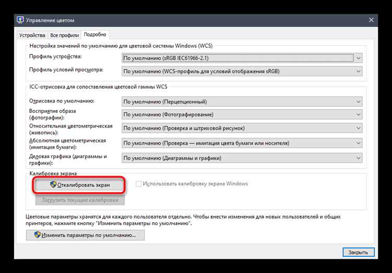Click the Настройка значений по умолчанию heading
The image size is (392, 273).
pyautogui.click(x=121, y=46)
